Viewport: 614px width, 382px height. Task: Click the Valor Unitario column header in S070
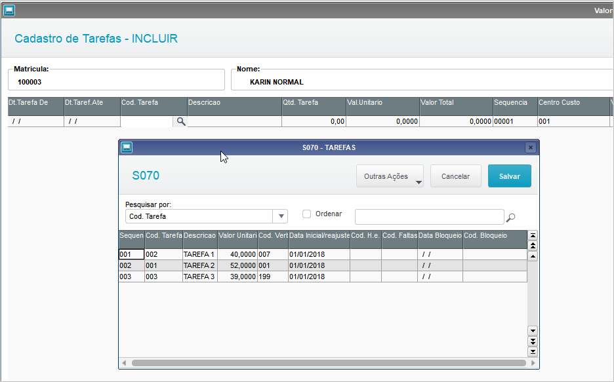click(x=237, y=239)
